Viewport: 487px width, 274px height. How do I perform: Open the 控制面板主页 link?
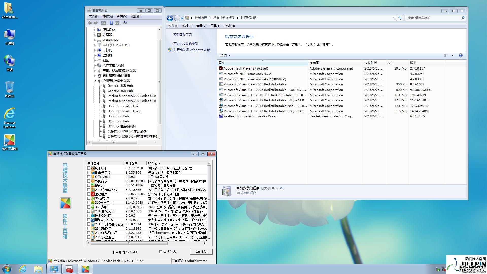(x=182, y=35)
